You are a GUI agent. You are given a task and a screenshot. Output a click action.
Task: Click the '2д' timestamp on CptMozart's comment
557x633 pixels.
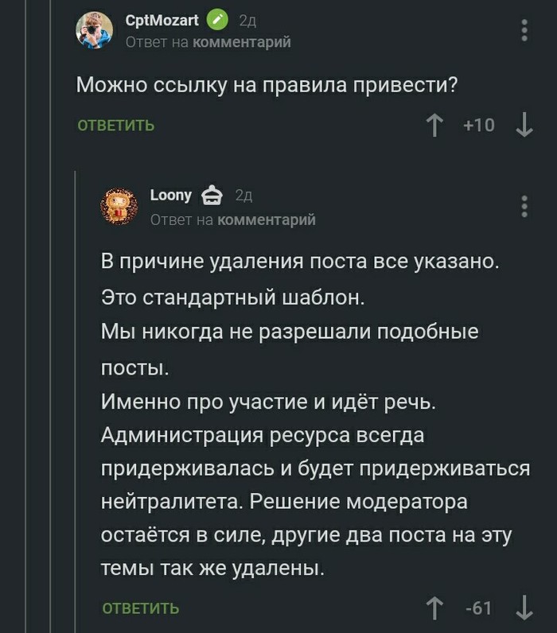pyautogui.click(x=247, y=21)
